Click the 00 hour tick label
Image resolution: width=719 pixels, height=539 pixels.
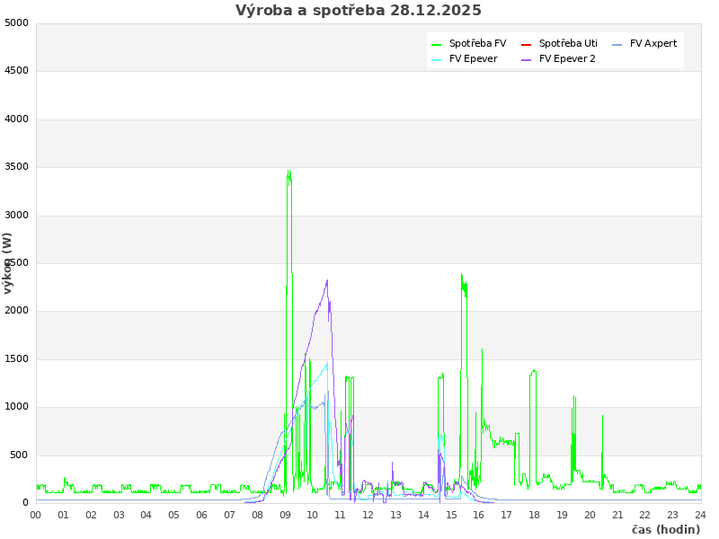click(x=36, y=515)
